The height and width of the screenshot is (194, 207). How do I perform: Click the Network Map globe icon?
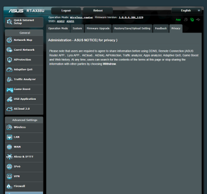[9, 40]
